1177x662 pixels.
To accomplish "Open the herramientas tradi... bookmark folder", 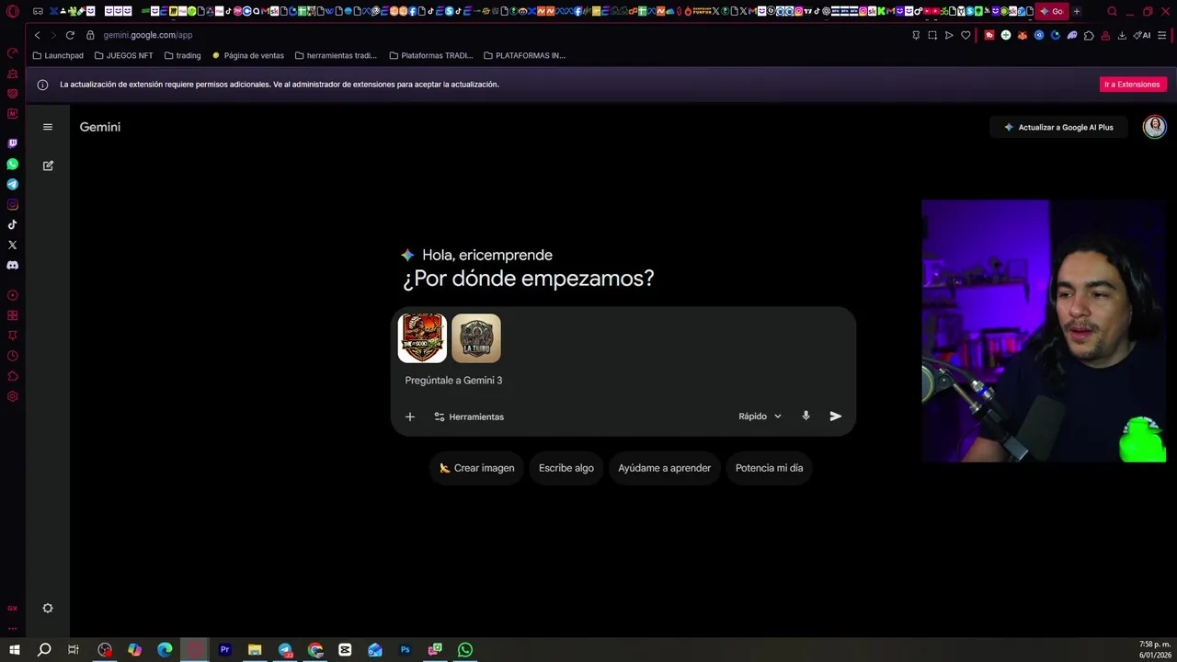I will coord(336,55).
